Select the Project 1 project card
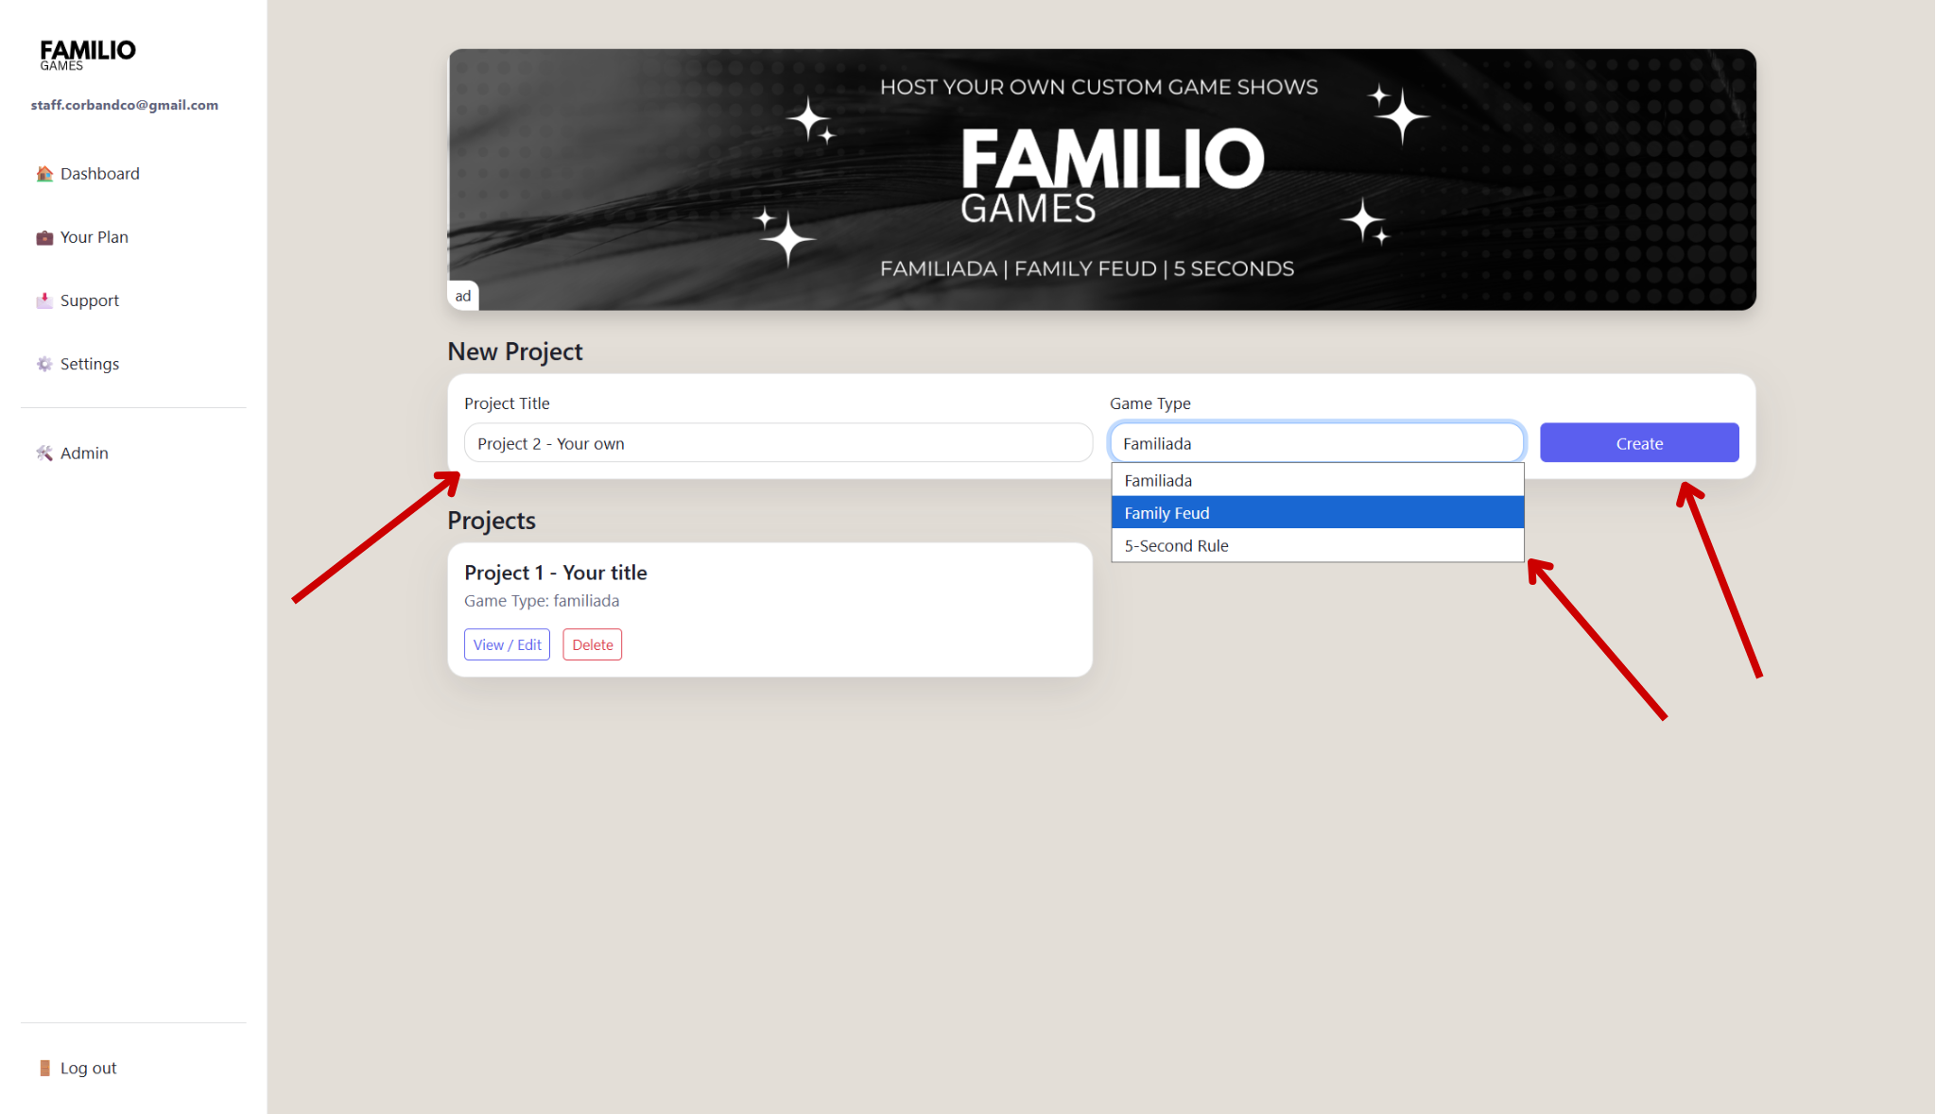1936x1114 pixels. [x=769, y=609]
